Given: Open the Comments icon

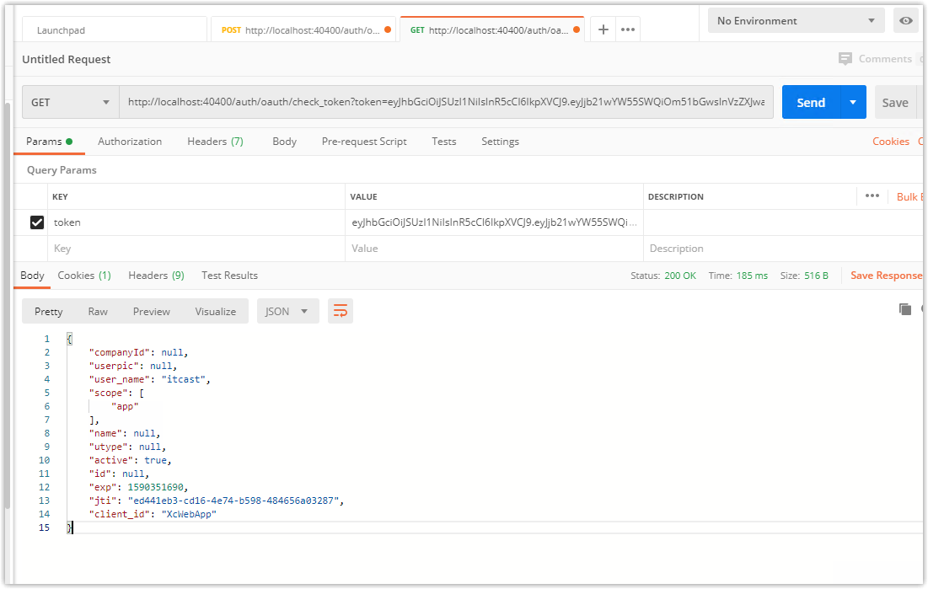Looking at the screenshot, I should coord(845,59).
